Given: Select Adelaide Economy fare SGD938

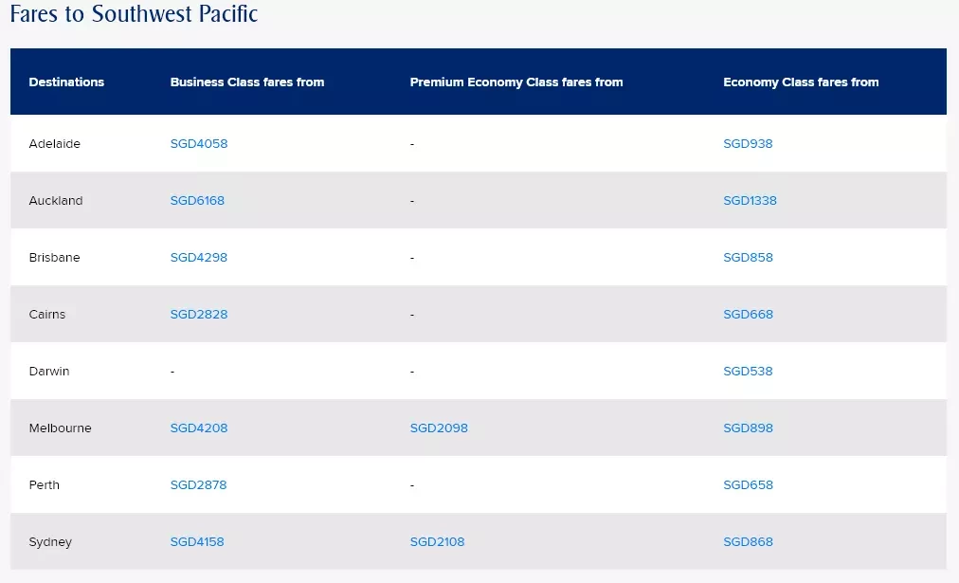Looking at the screenshot, I should pyautogui.click(x=748, y=144).
